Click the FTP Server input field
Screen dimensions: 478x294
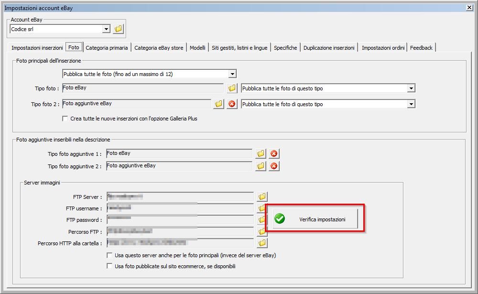tap(180, 196)
